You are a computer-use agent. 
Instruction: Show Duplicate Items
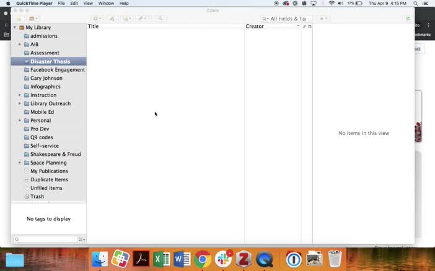[x=49, y=179]
